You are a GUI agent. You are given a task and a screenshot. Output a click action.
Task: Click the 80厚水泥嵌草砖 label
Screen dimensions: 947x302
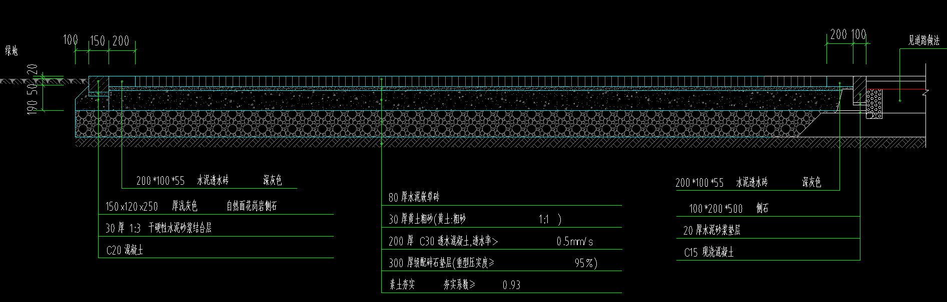point(414,197)
